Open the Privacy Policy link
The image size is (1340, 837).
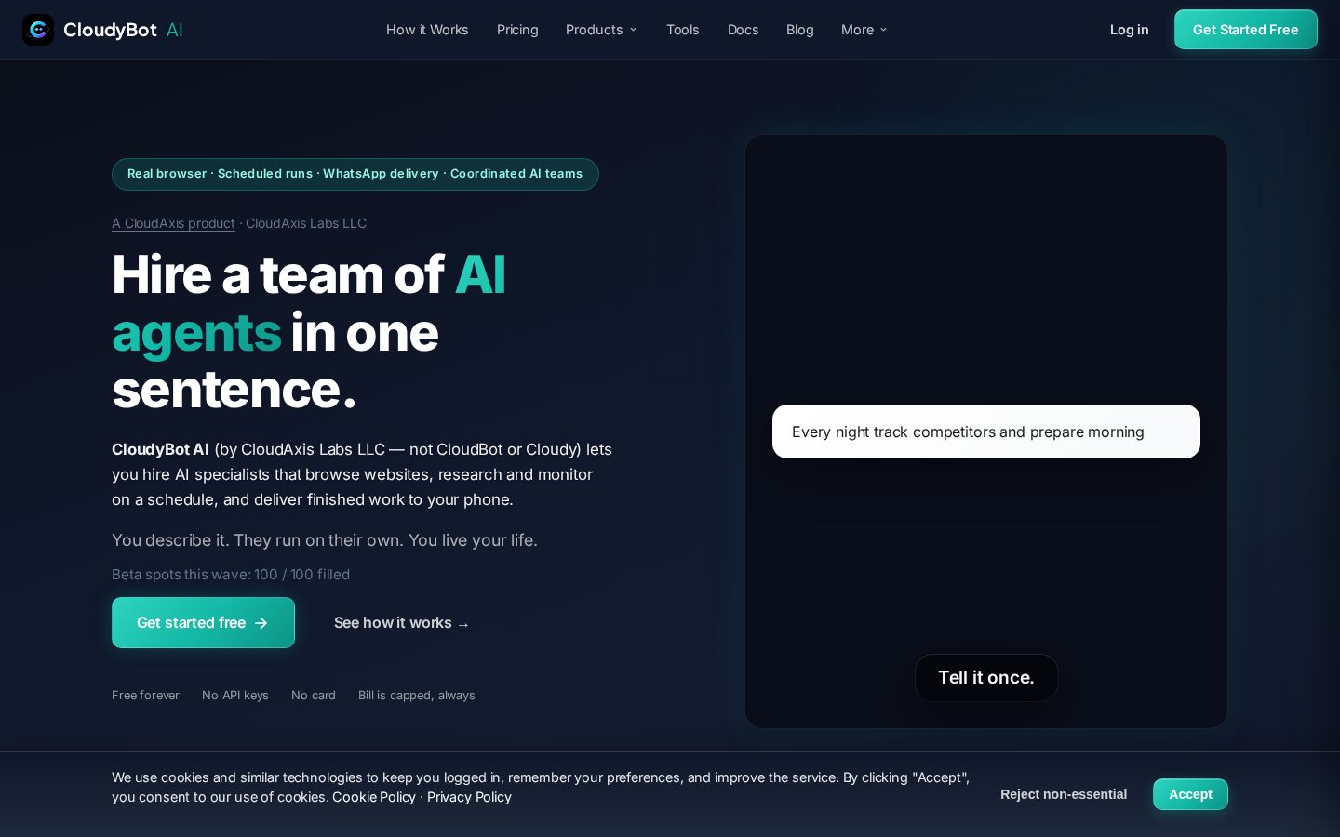click(x=469, y=797)
